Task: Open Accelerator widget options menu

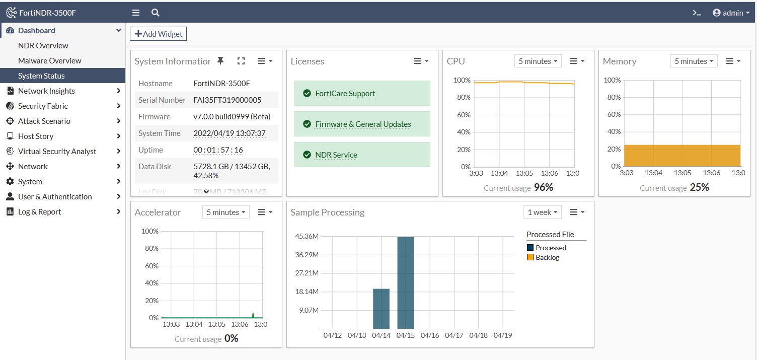Action: 265,212
